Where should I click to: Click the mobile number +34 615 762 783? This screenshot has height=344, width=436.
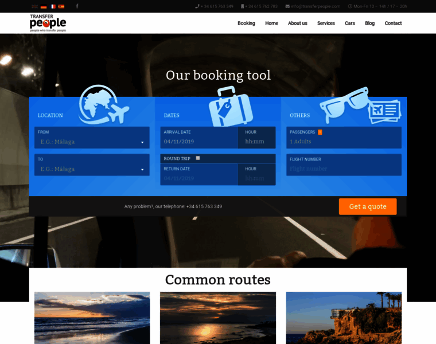coord(259,6)
